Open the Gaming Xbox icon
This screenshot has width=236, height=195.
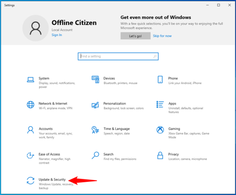[x=160, y=130]
